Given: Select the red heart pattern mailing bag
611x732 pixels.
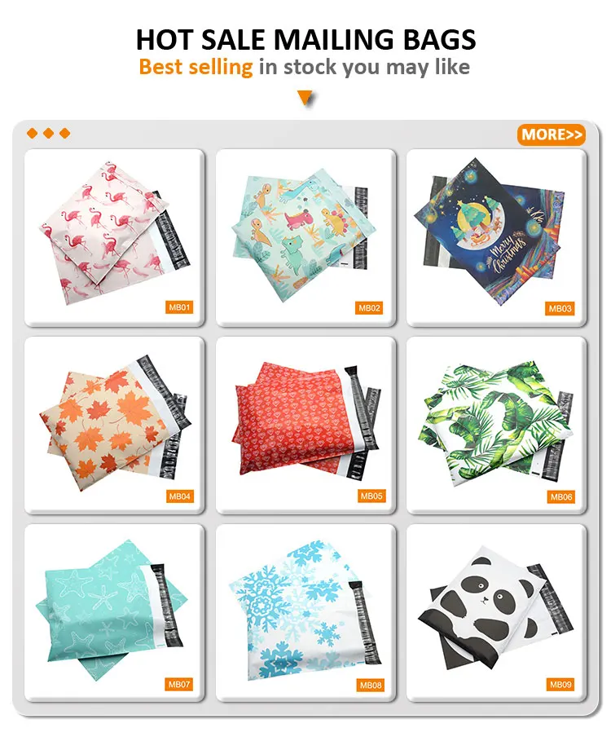Looking at the screenshot, I should click(x=305, y=426).
